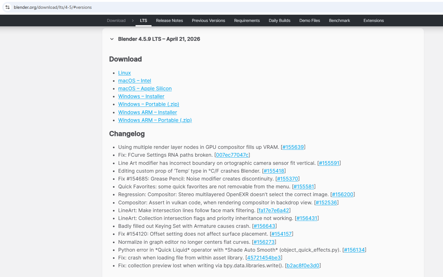The width and height of the screenshot is (443, 277).
Task: Go to the Download breadcrumb
Action: (116, 21)
